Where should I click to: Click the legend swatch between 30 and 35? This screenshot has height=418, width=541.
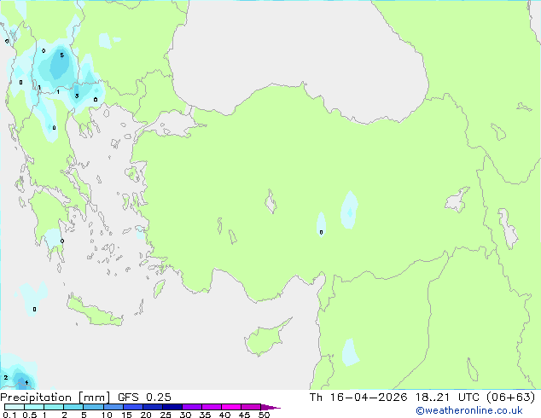point(192,407)
